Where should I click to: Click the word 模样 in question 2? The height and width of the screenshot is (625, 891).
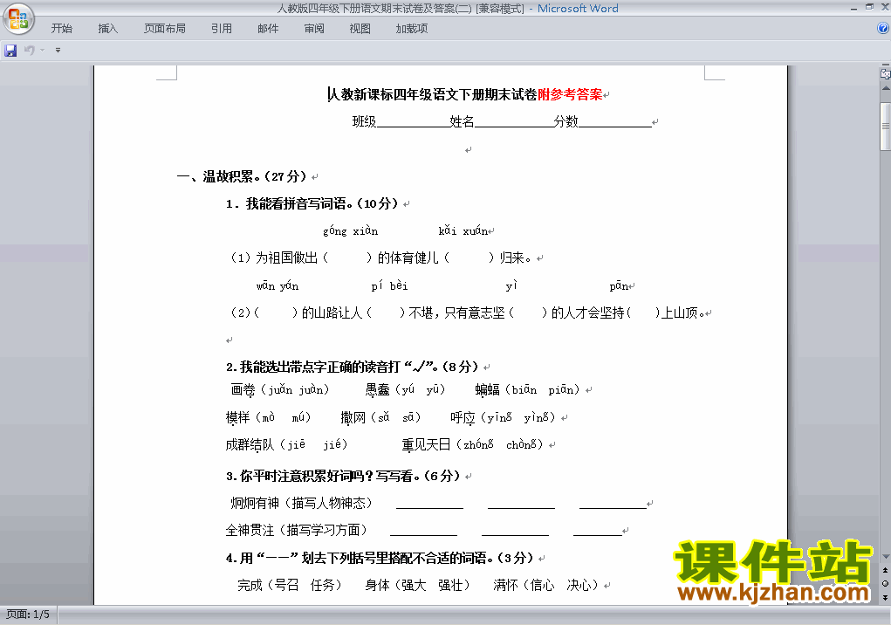tap(238, 417)
